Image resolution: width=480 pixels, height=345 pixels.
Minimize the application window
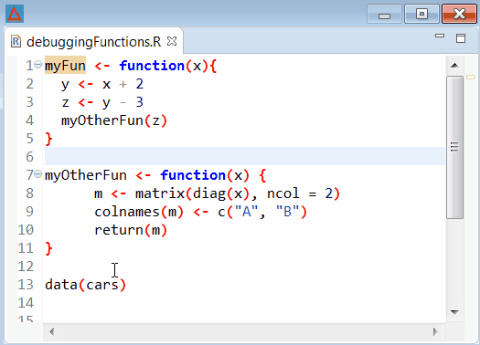pyautogui.click(x=385, y=14)
